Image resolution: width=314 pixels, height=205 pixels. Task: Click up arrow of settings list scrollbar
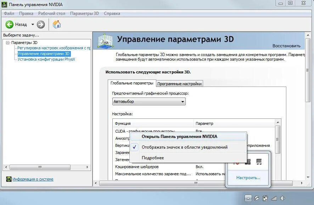[277, 122]
